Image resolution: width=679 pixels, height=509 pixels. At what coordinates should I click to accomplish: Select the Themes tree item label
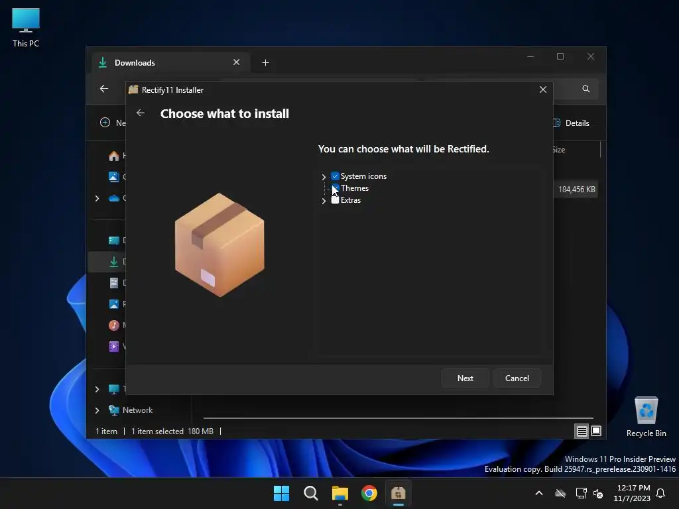click(x=355, y=188)
